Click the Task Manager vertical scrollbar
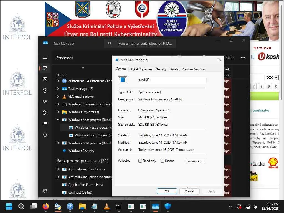This screenshot has height=213, width=284. pos(248,93)
